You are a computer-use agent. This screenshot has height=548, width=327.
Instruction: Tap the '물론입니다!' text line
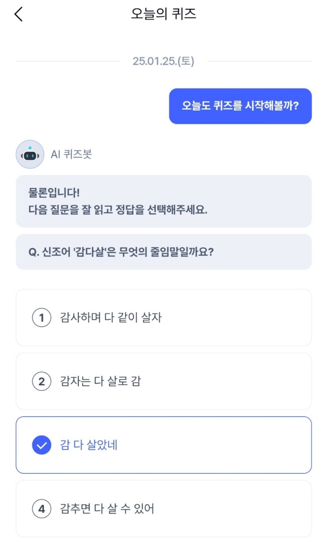point(54,194)
